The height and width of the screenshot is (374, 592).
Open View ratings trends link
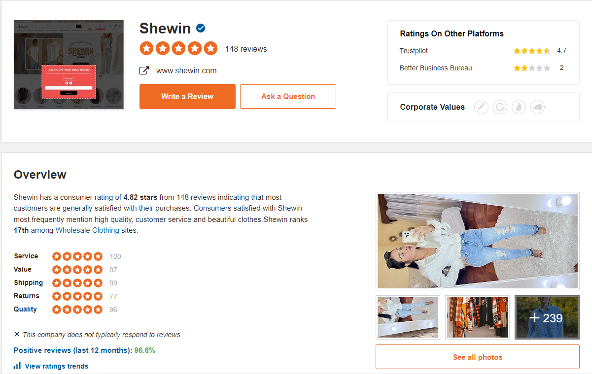click(x=56, y=366)
